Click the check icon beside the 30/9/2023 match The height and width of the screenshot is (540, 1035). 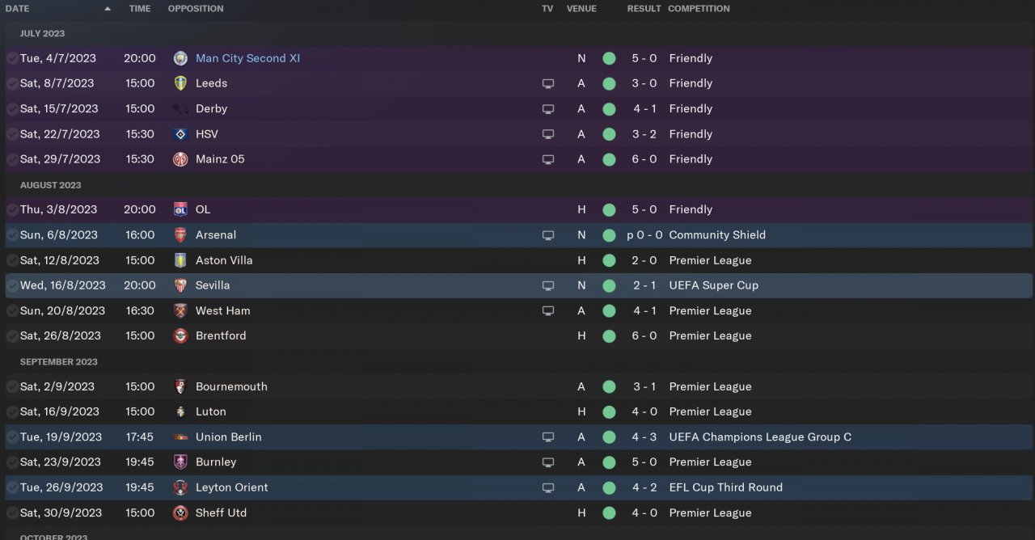[x=12, y=513]
